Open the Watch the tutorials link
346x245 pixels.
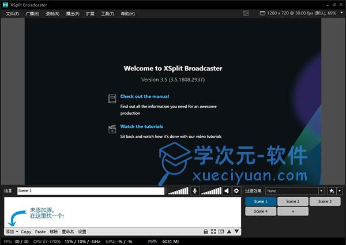pos(142,126)
